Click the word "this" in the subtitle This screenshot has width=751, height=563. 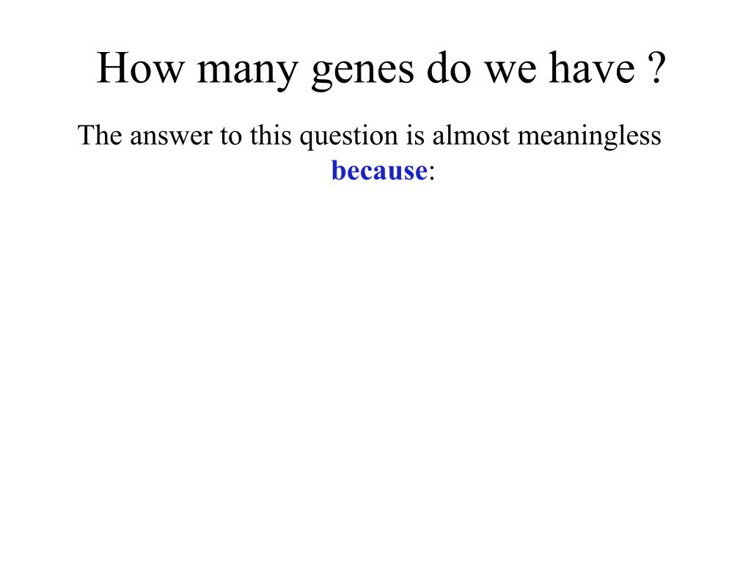pos(271,135)
